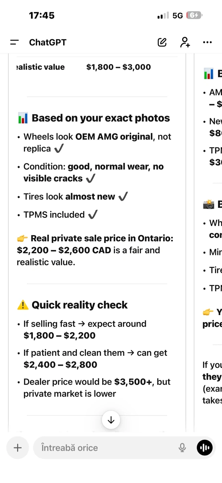Image resolution: width=222 pixels, height=483 pixels.
Task: Tap the "TPMS included" bullet
Action: click(x=54, y=215)
